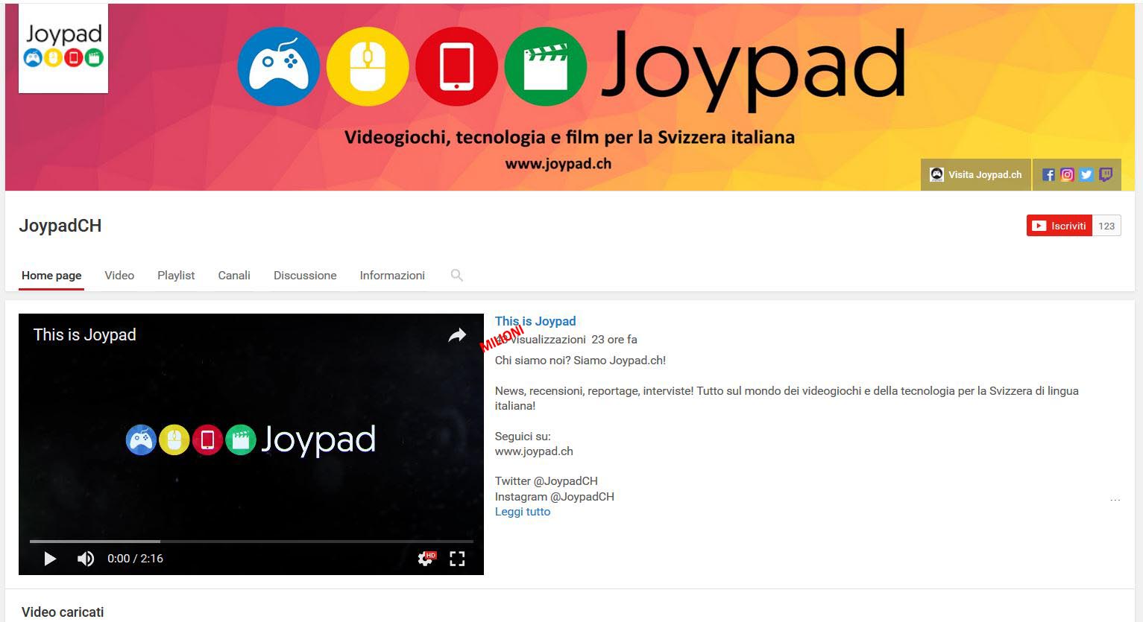Image resolution: width=1143 pixels, height=622 pixels.
Task: Click the This is Joypad overlay title in the player
Action: coord(85,335)
